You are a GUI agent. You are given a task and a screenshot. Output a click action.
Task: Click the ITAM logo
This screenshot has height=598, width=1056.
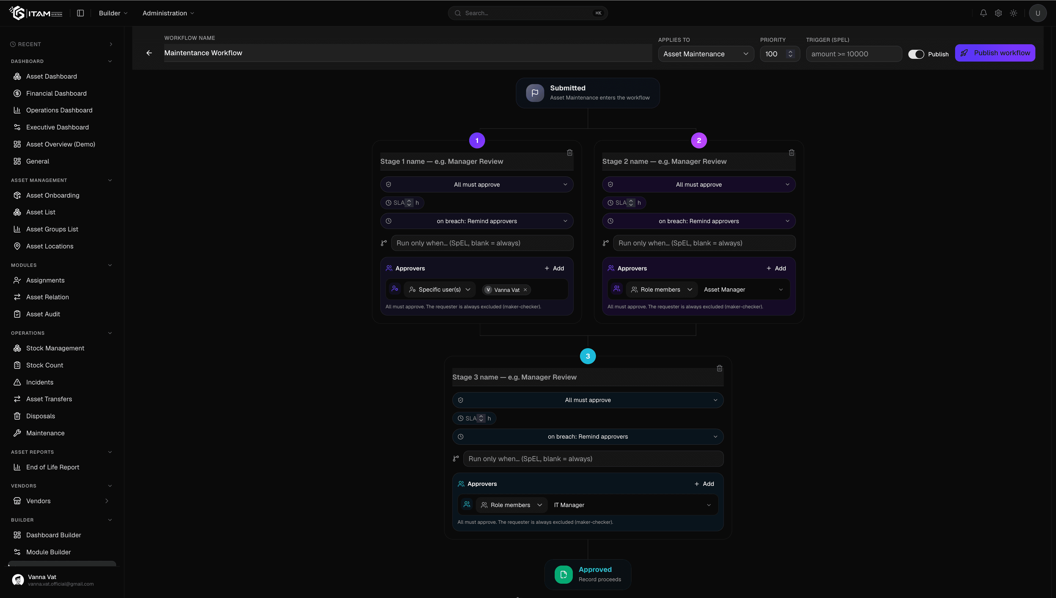36,13
